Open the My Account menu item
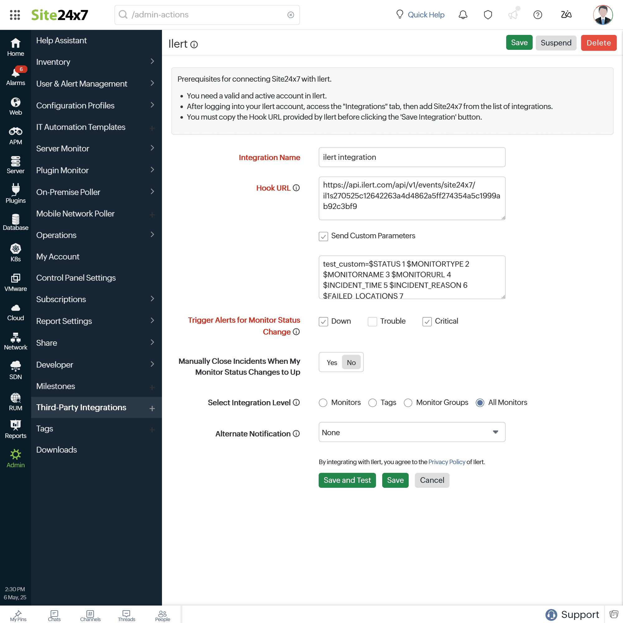Screen dimensions: 623x623 (x=58, y=257)
